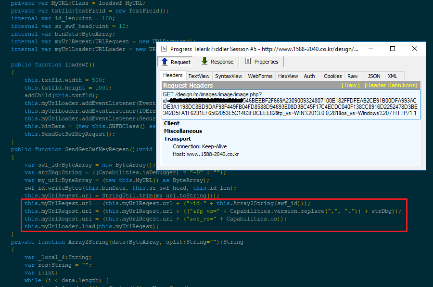Select the Connection: Keep-Alive header
The image size is (433, 287).
200,146
